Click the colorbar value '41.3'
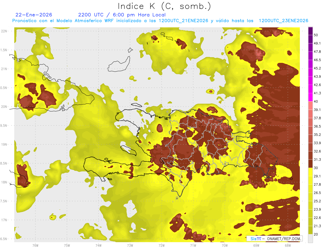Viewport: 323px width, 249px height. 317,93
